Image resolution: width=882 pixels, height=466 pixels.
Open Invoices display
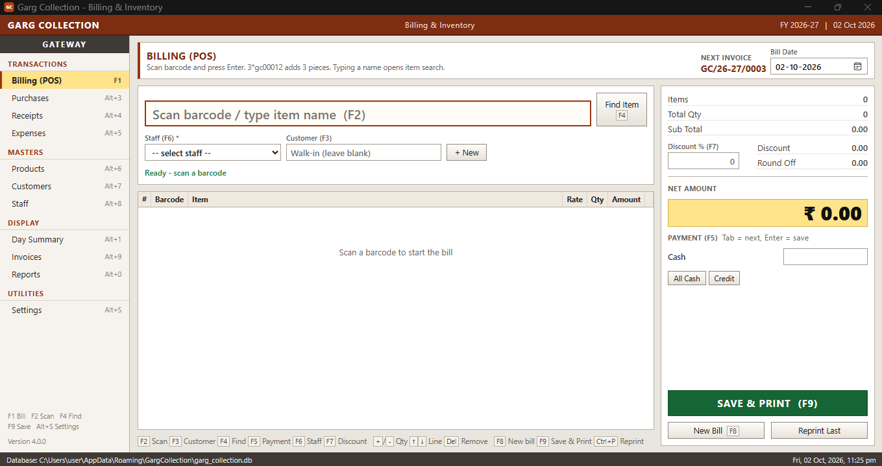pyautogui.click(x=65, y=257)
